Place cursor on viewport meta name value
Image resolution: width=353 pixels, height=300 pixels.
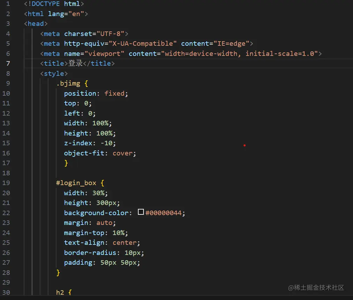coord(104,53)
